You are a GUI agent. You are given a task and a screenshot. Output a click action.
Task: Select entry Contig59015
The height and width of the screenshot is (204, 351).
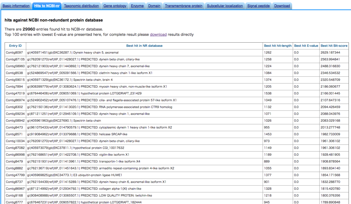tap(15, 80)
